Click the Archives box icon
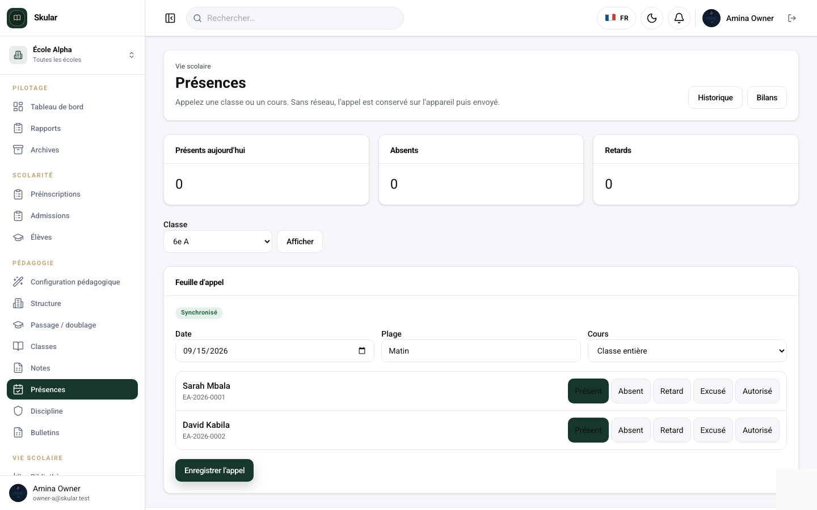817x510 pixels. (18, 150)
